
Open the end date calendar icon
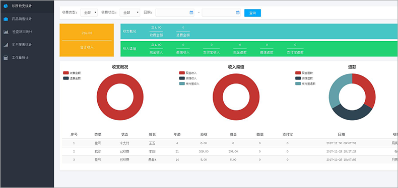[238, 13]
